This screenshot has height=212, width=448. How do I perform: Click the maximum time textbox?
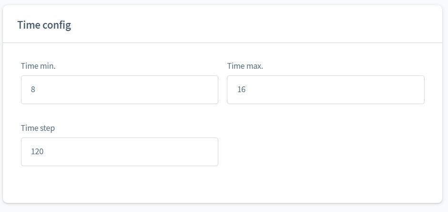(325, 90)
